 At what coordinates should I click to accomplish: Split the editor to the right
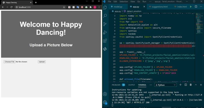click(x=196, y=7)
